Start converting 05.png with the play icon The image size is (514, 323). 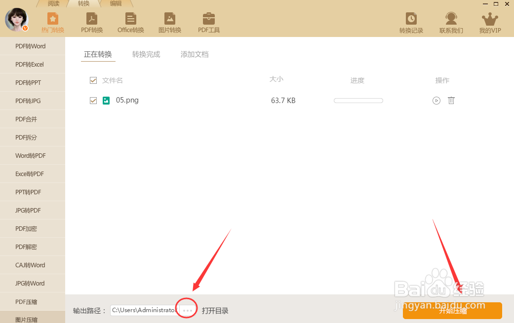436,100
